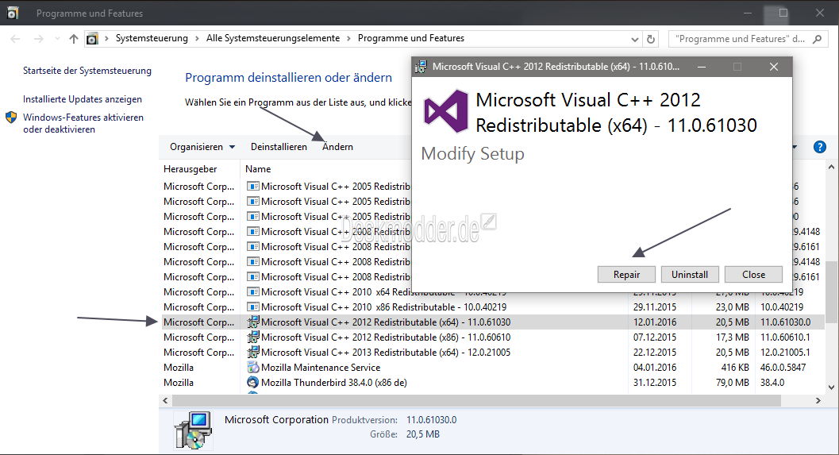Viewport: 839px width, 455px height.
Task: Expand the chevron after Alle Systemsteuerungselemente breadcrumb
Action: point(349,39)
